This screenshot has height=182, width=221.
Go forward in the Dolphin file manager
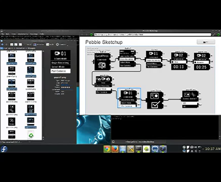coord(7,44)
